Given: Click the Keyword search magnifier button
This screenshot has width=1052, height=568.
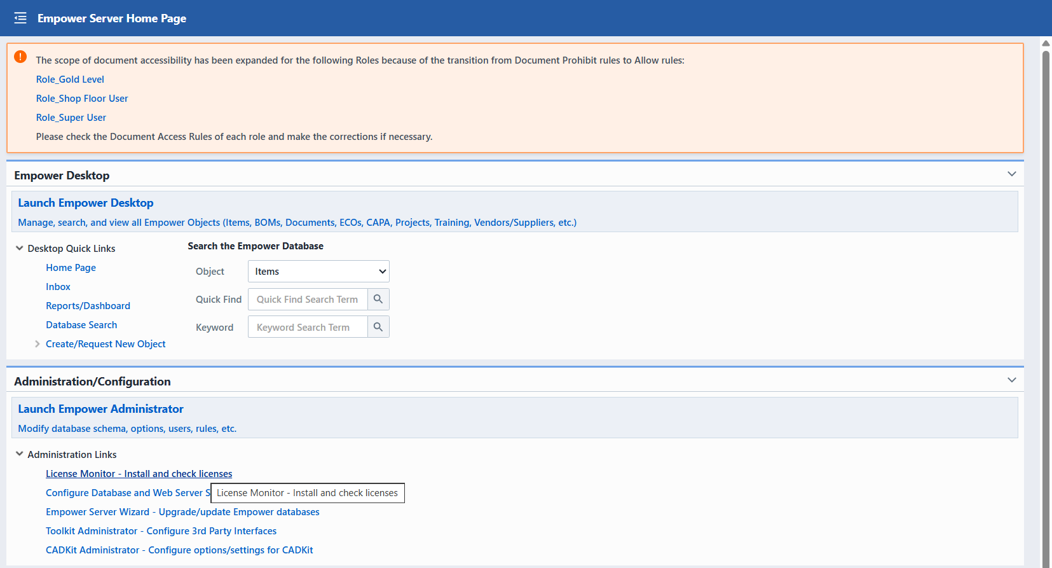Looking at the screenshot, I should coord(378,327).
